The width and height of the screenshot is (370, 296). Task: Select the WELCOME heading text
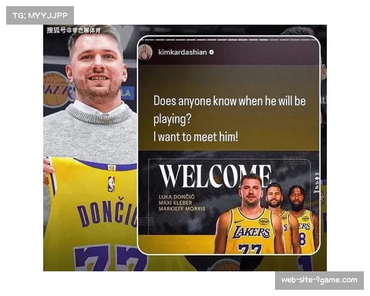214,176
